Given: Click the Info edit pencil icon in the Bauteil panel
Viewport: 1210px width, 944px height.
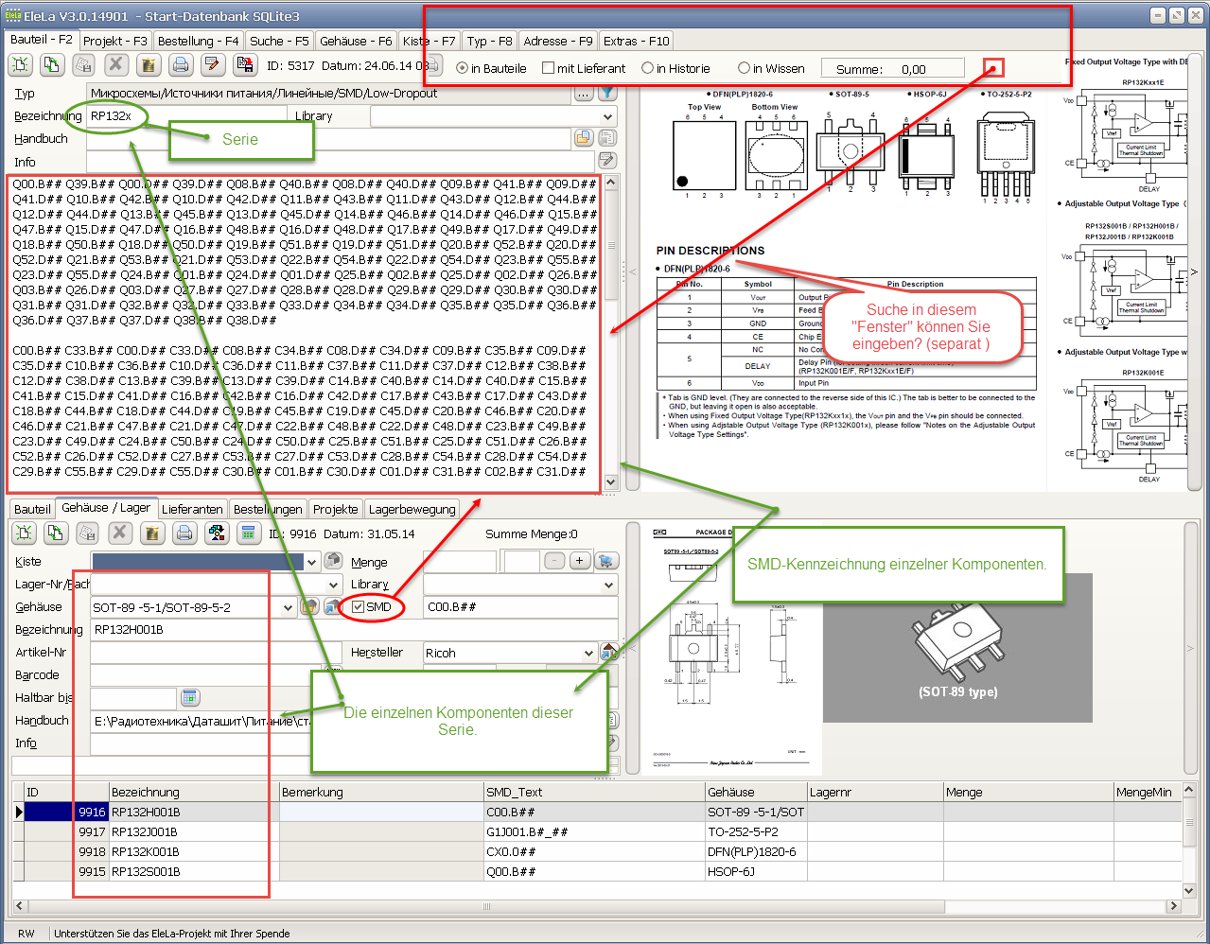Looking at the screenshot, I should (607, 161).
